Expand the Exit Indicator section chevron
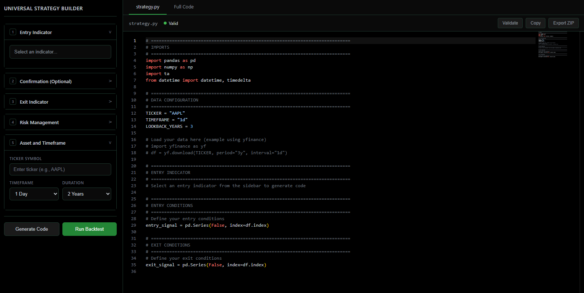 [110, 101]
